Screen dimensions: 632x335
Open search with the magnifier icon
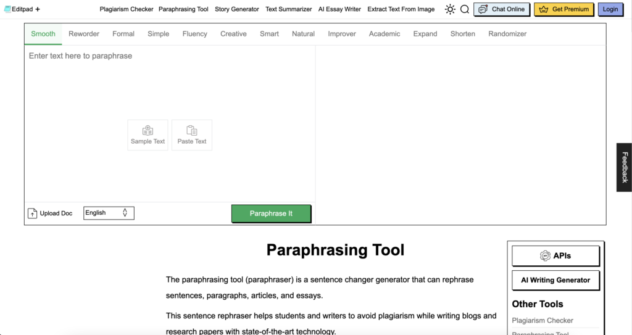click(464, 9)
